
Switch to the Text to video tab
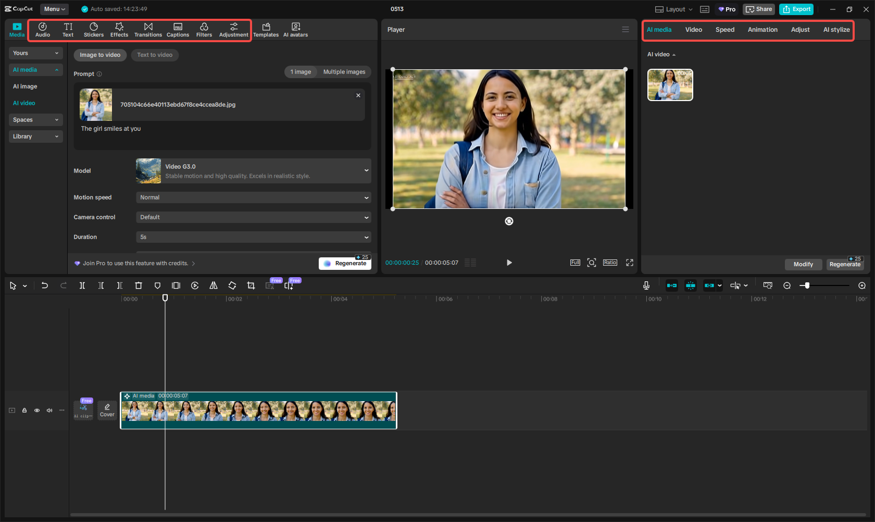point(155,55)
